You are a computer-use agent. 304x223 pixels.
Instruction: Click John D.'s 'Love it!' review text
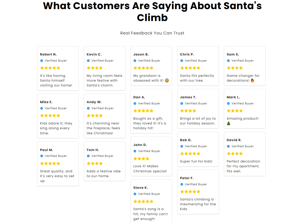point(150,169)
